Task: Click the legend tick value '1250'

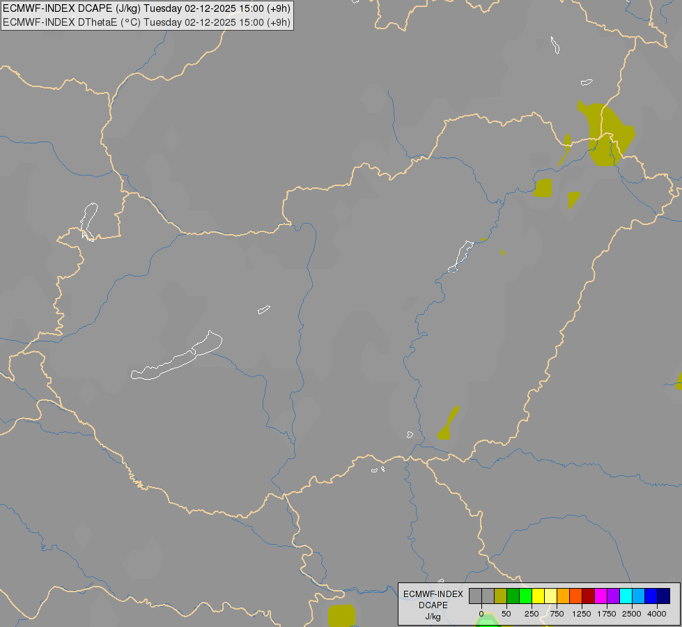Action: coord(582,614)
